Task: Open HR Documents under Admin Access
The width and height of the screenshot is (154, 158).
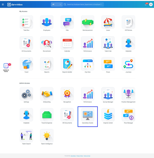Action: coord(67,115)
